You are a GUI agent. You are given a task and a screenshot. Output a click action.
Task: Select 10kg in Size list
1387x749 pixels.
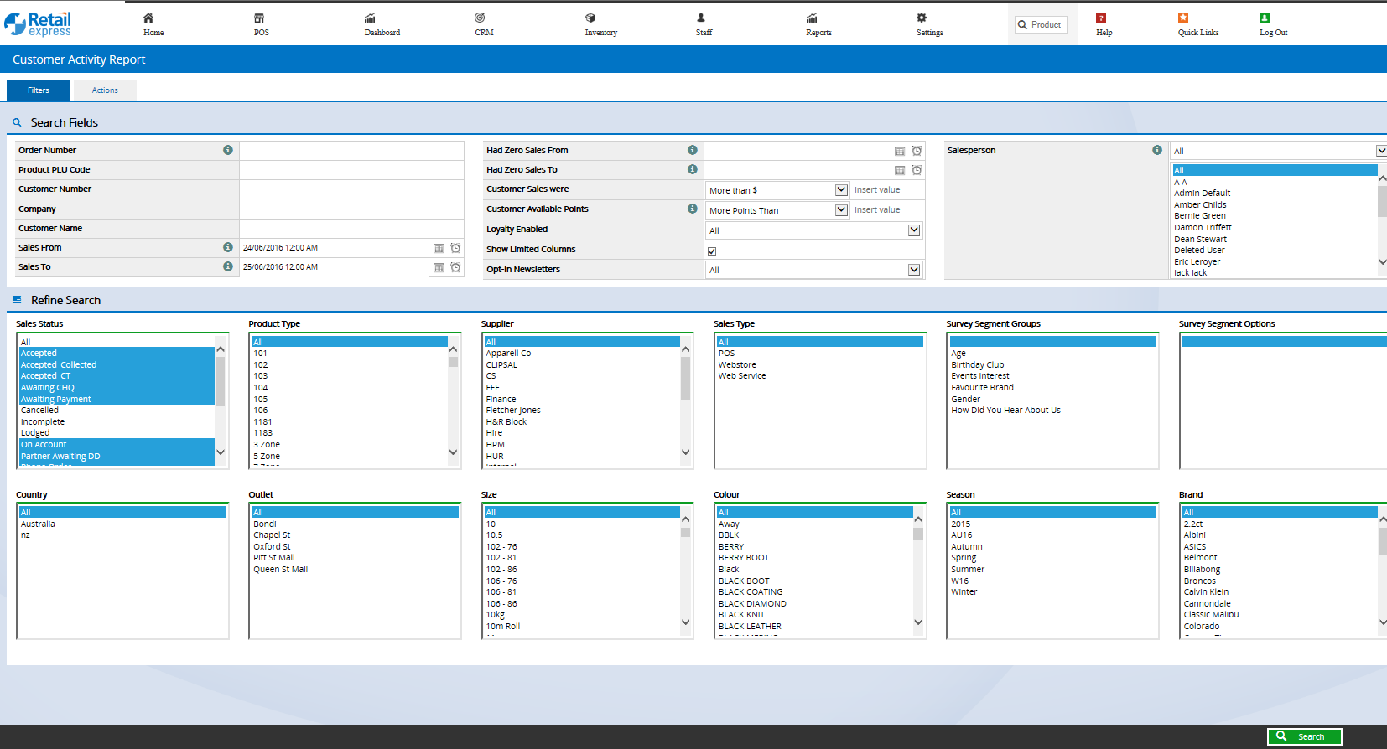496,615
